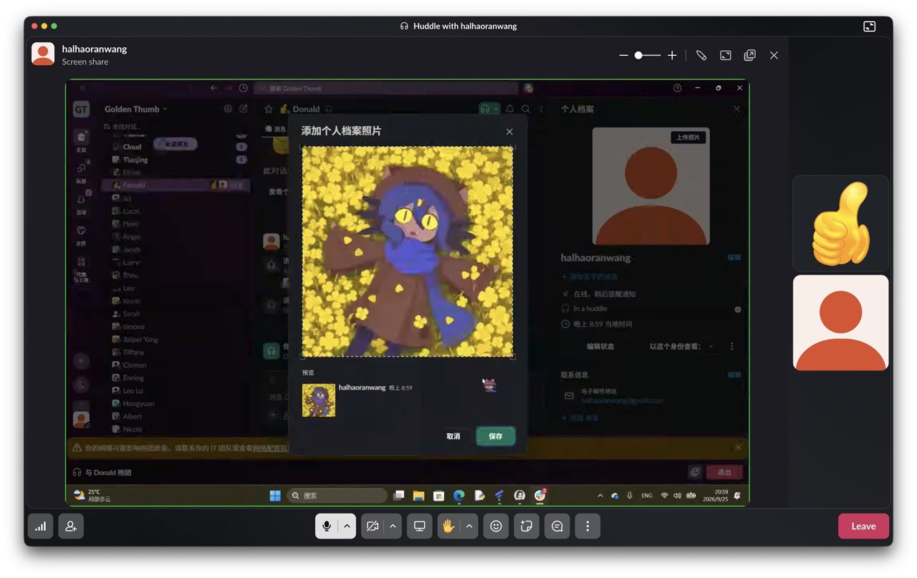
Task: Open the huddle network signal indicator
Action: [x=41, y=526]
